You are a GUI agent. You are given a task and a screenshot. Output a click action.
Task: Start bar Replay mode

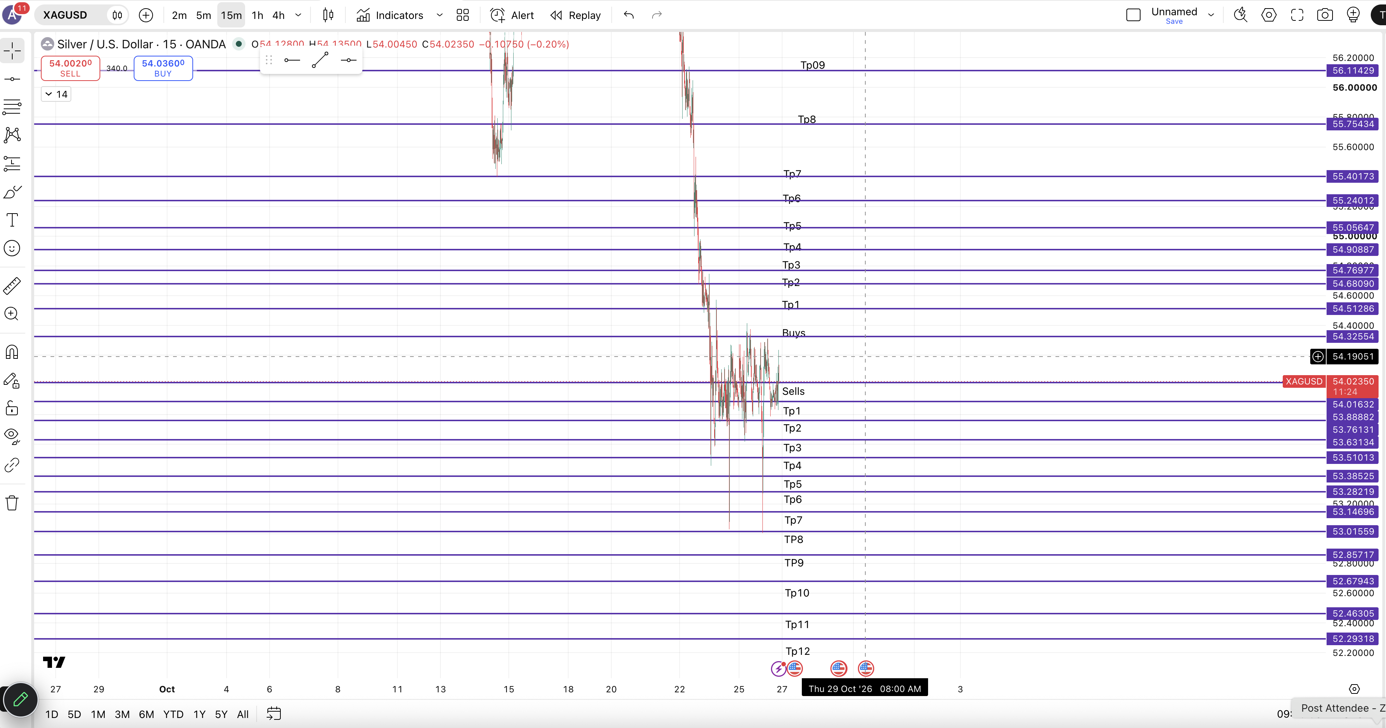coord(576,15)
